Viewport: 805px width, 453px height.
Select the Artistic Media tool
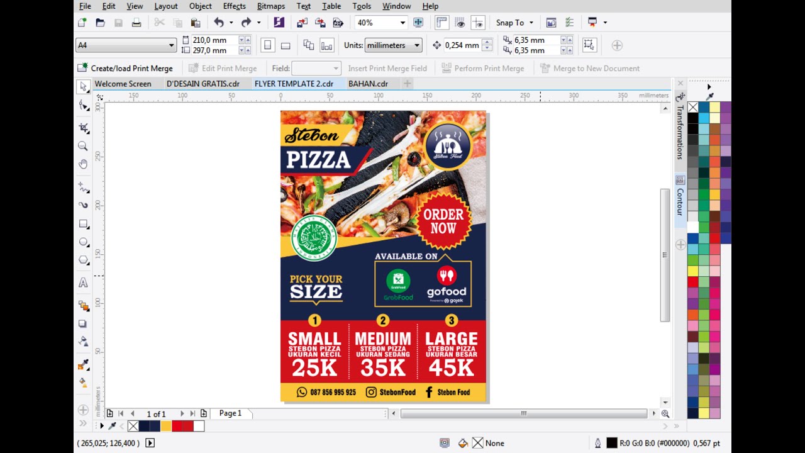pyautogui.click(x=83, y=205)
